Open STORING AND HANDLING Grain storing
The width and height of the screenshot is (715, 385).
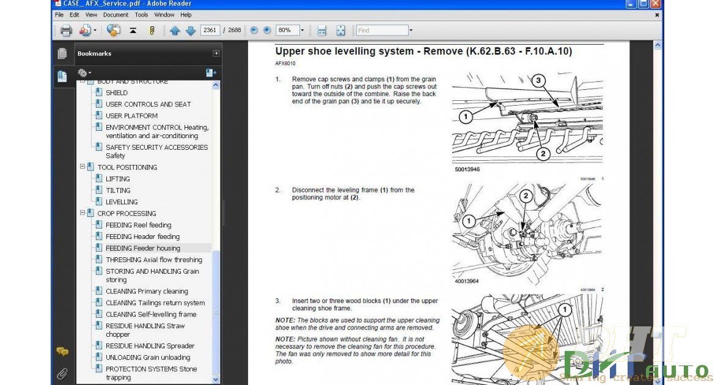point(152,275)
